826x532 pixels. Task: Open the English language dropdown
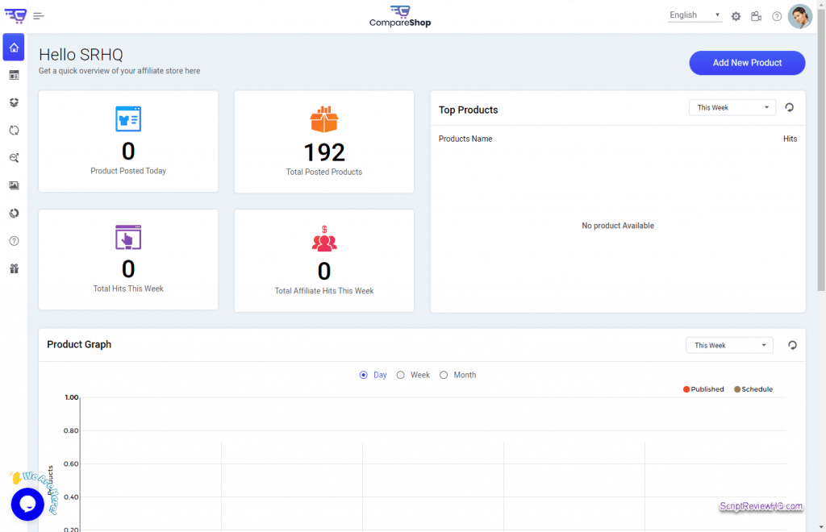695,15
